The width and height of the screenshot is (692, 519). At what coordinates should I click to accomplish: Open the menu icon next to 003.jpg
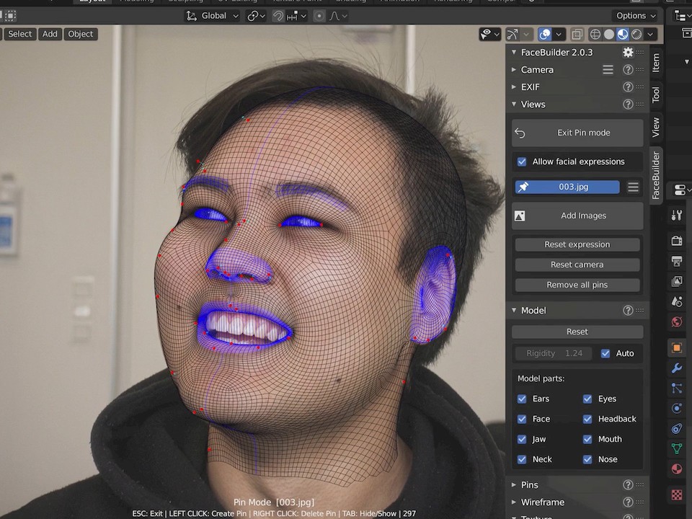pos(633,187)
